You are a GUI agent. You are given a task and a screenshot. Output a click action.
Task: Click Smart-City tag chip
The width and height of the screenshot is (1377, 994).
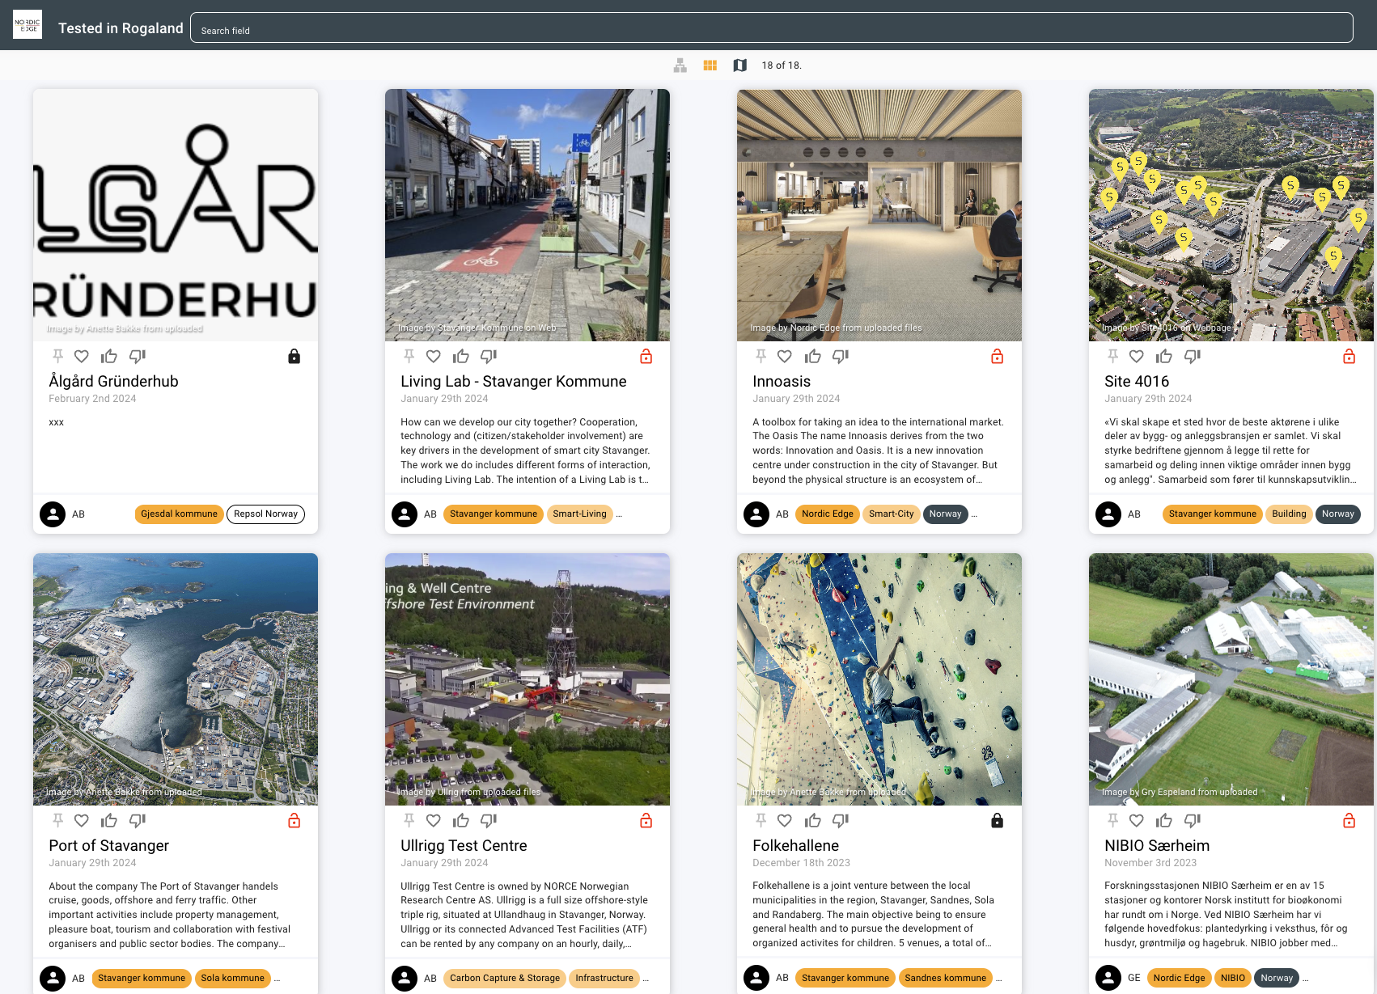pyautogui.click(x=891, y=514)
